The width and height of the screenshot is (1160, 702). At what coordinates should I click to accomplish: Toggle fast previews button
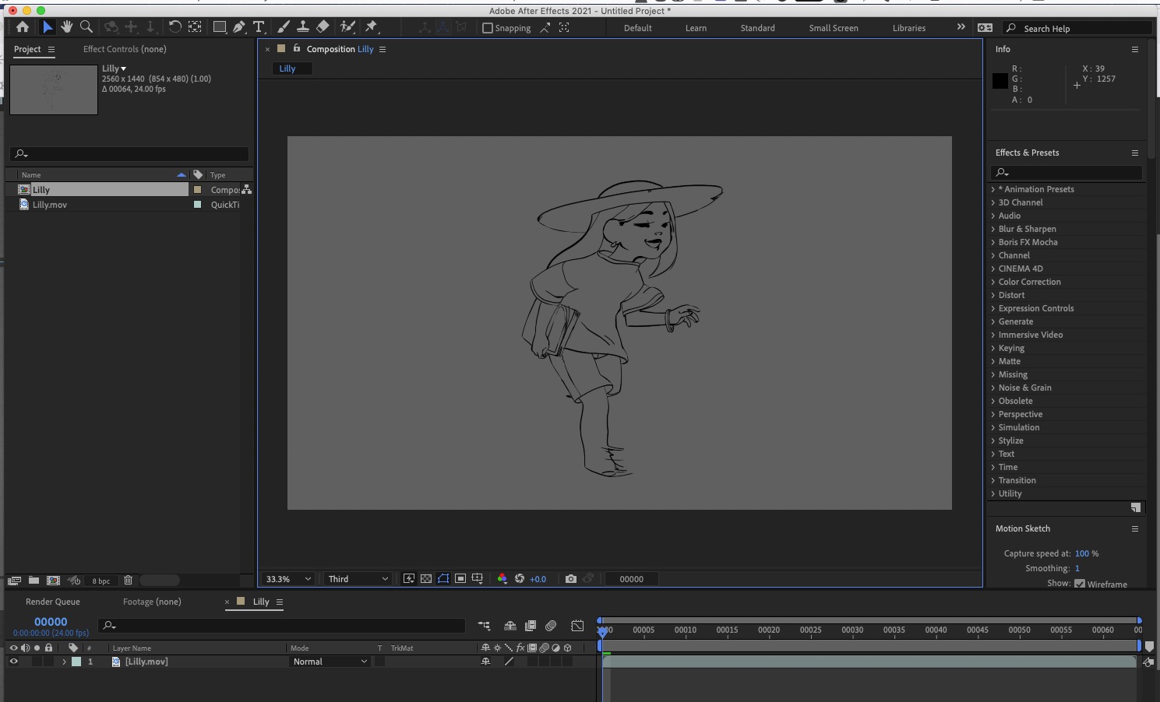coord(408,579)
